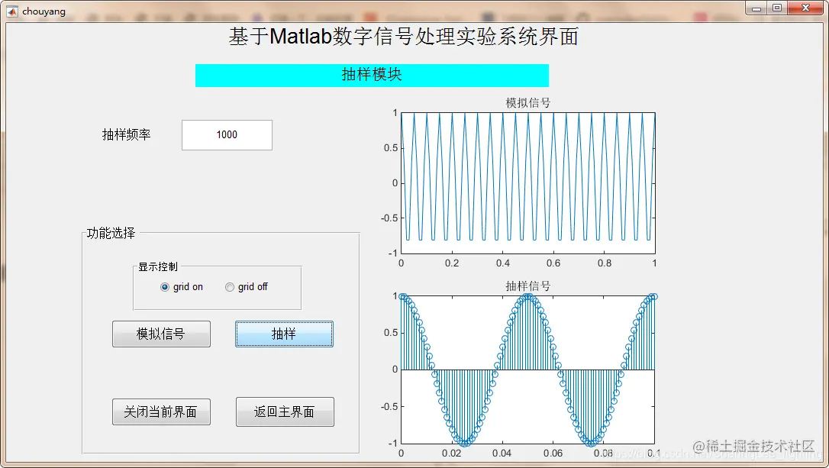Click the 显示控制 group title

[x=157, y=267]
